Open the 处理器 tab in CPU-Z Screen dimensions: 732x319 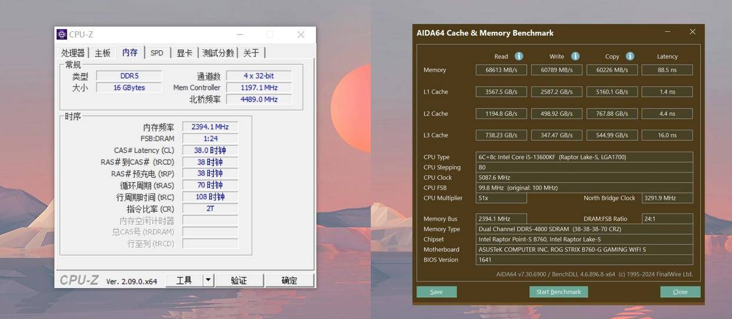(x=73, y=52)
